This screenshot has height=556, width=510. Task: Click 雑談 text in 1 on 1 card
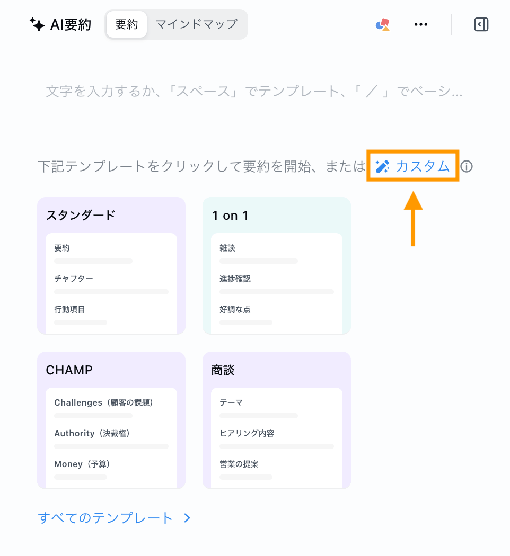pyautogui.click(x=227, y=248)
